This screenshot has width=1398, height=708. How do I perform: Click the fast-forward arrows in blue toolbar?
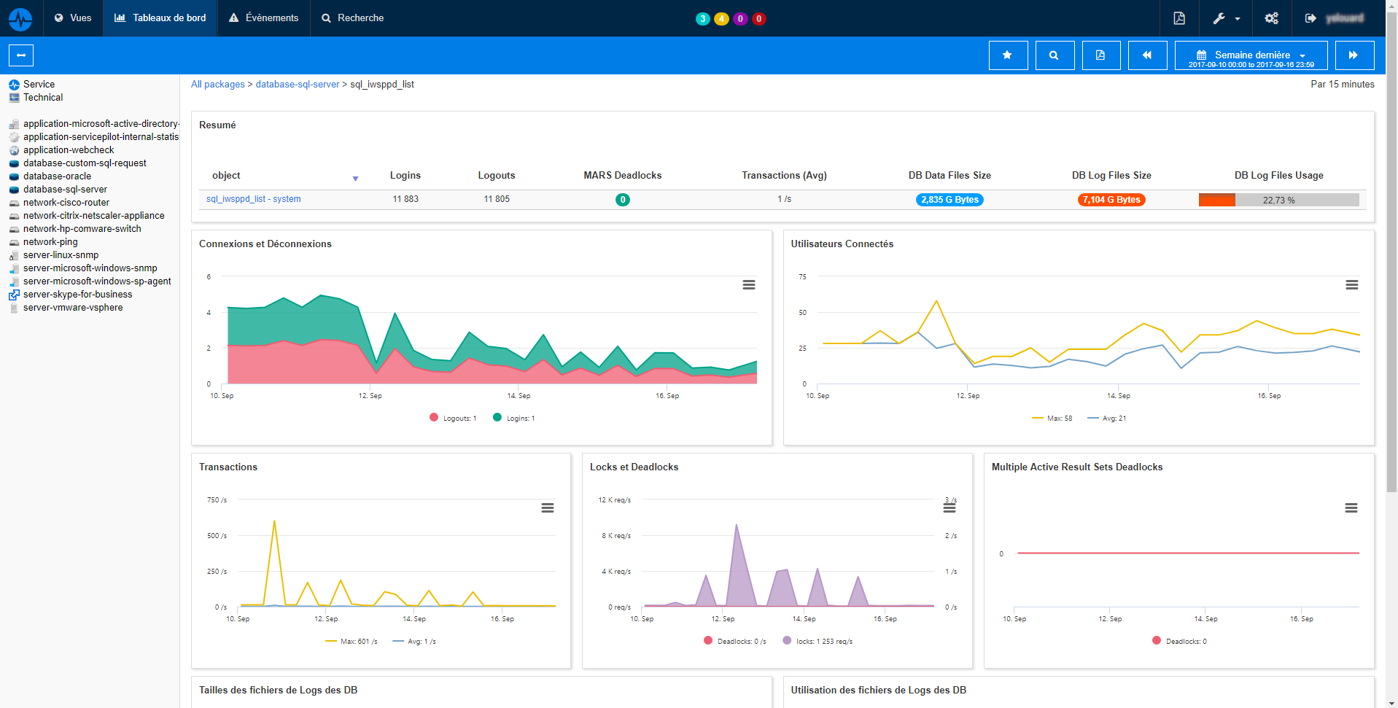point(1354,55)
